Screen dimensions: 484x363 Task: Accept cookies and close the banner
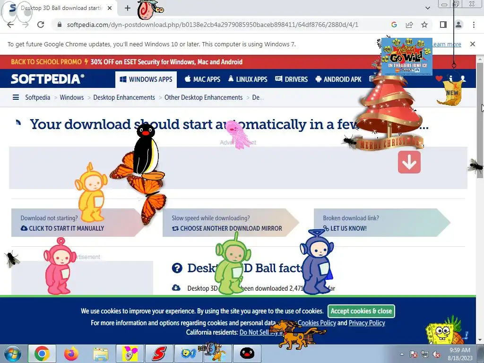(x=361, y=311)
